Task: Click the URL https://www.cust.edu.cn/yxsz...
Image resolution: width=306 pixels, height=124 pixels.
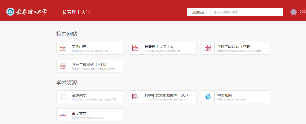Action: point(95,69)
